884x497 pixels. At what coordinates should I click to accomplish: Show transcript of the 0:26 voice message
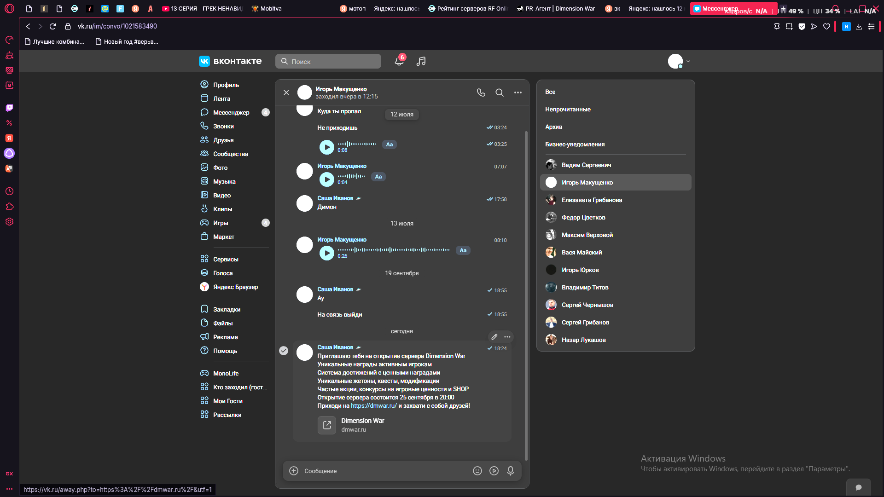tap(463, 250)
